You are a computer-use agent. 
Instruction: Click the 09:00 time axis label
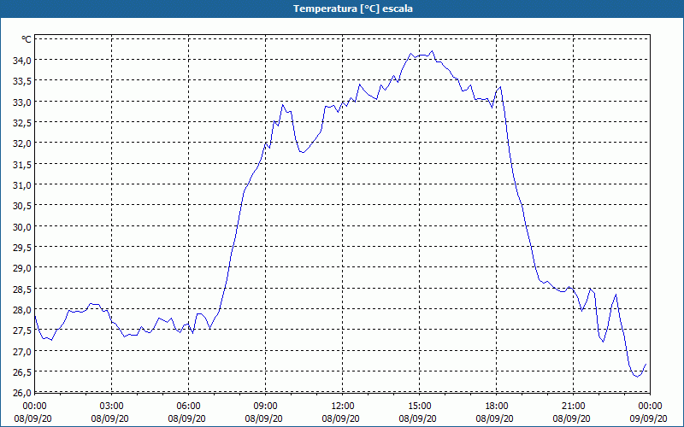point(266,407)
